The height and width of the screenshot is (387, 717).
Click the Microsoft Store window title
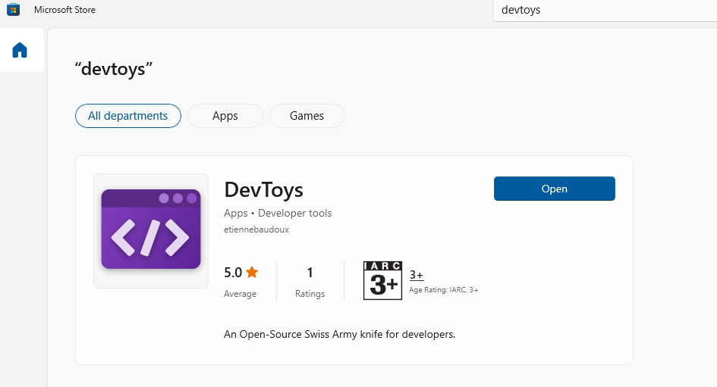(64, 10)
